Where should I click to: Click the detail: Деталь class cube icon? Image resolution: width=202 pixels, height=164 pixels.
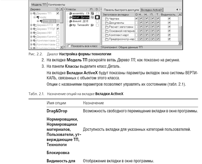pos(70,17)
